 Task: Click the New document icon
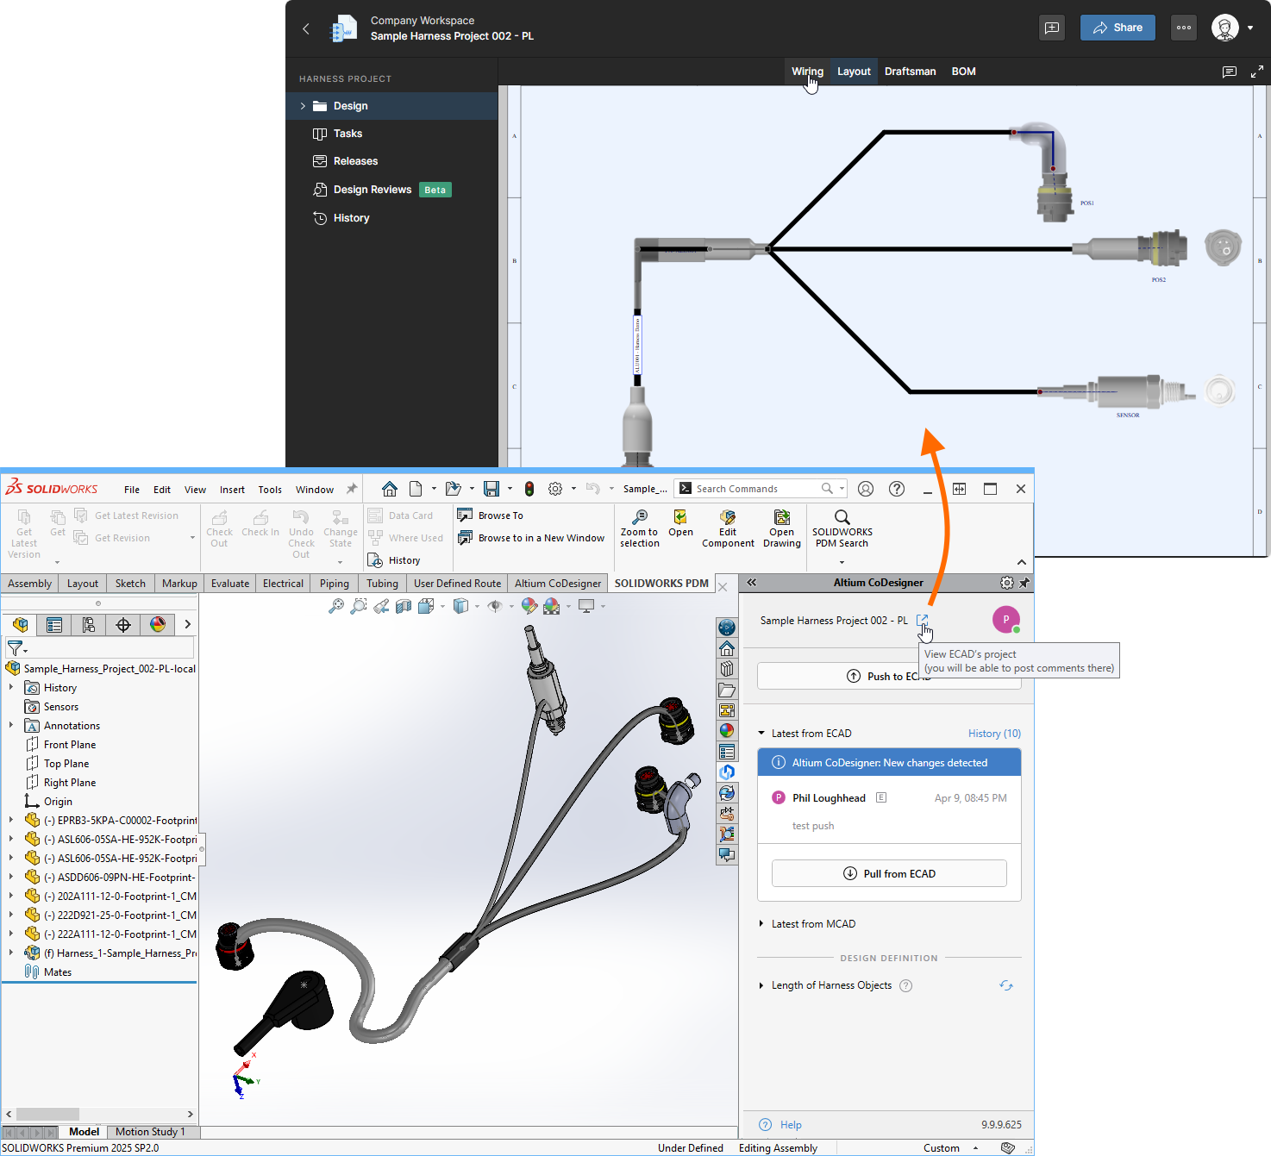click(416, 489)
